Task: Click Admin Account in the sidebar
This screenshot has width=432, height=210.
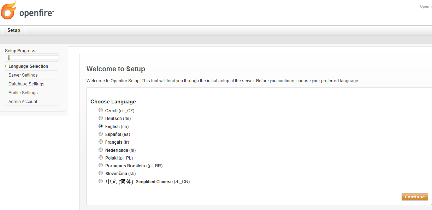Action: [x=23, y=102]
